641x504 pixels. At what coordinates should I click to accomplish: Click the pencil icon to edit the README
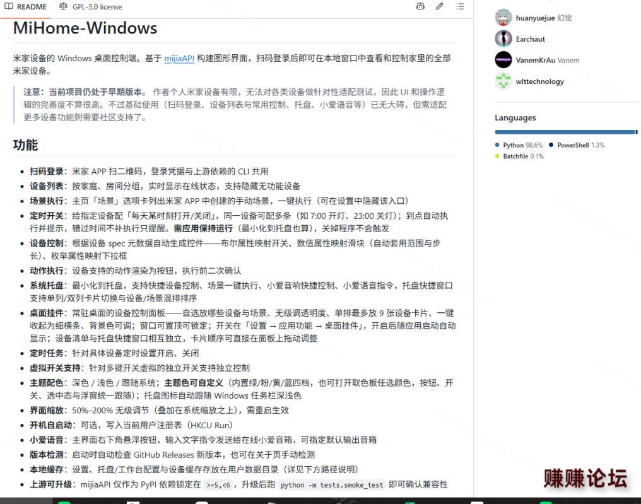coord(440,6)
